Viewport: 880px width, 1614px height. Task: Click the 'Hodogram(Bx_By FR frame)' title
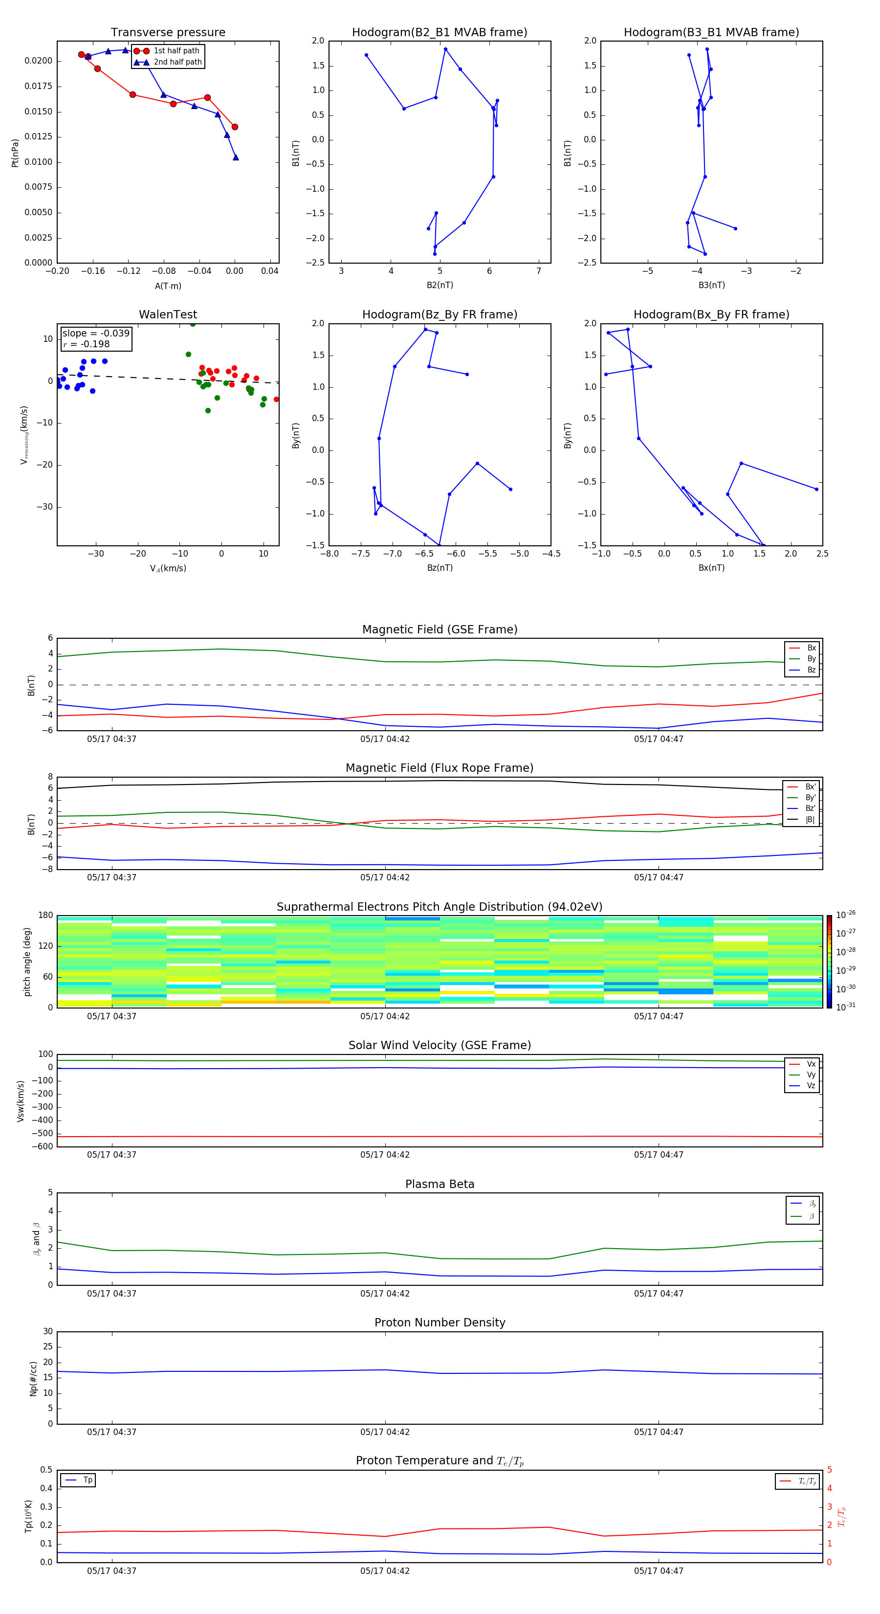coord(711,314)
